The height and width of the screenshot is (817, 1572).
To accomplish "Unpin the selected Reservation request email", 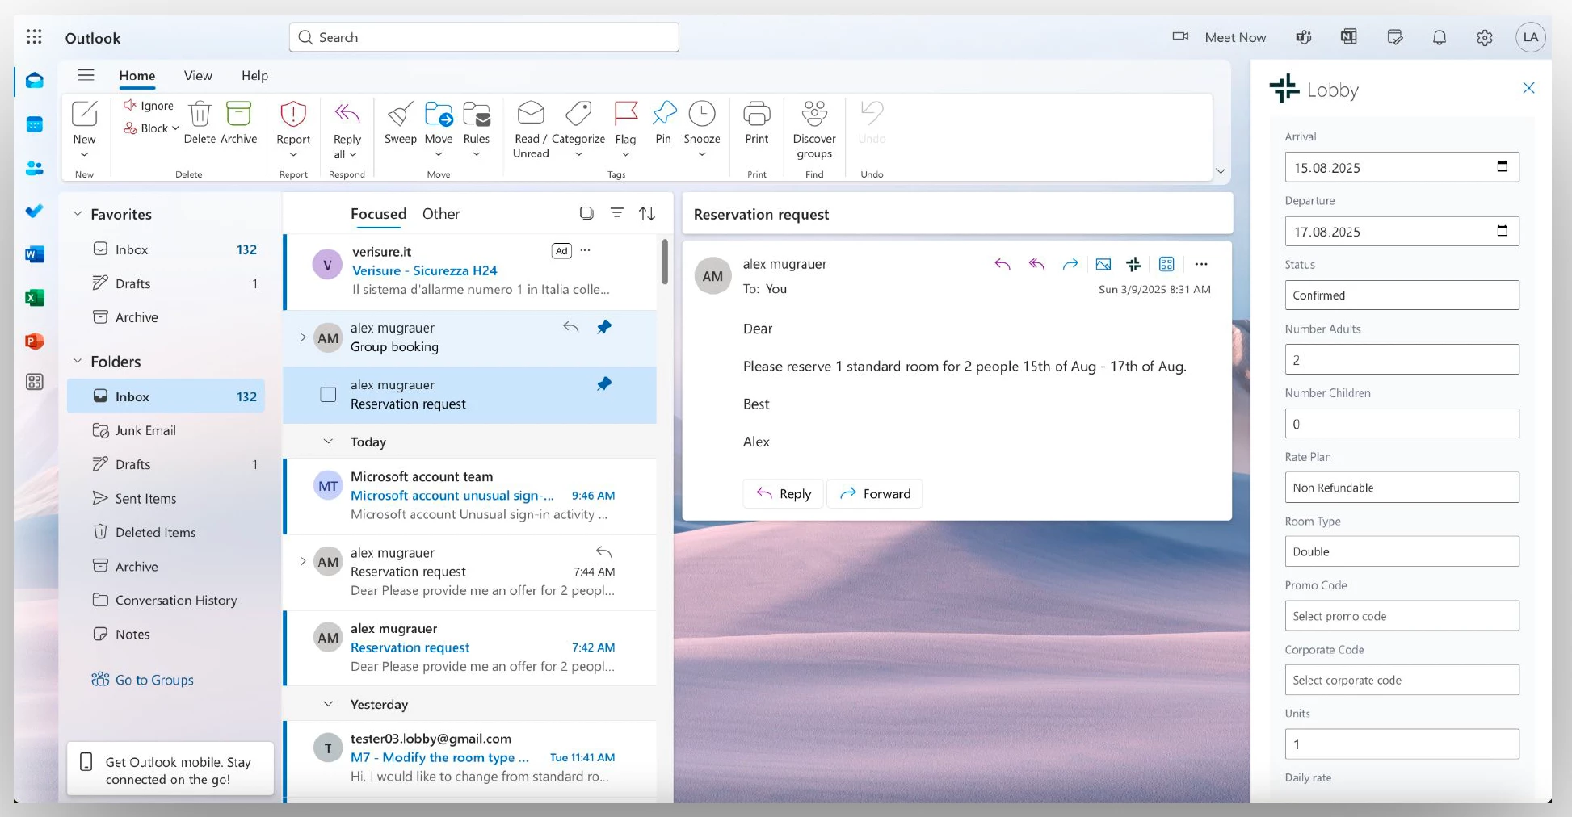I will tap(604, 384).
